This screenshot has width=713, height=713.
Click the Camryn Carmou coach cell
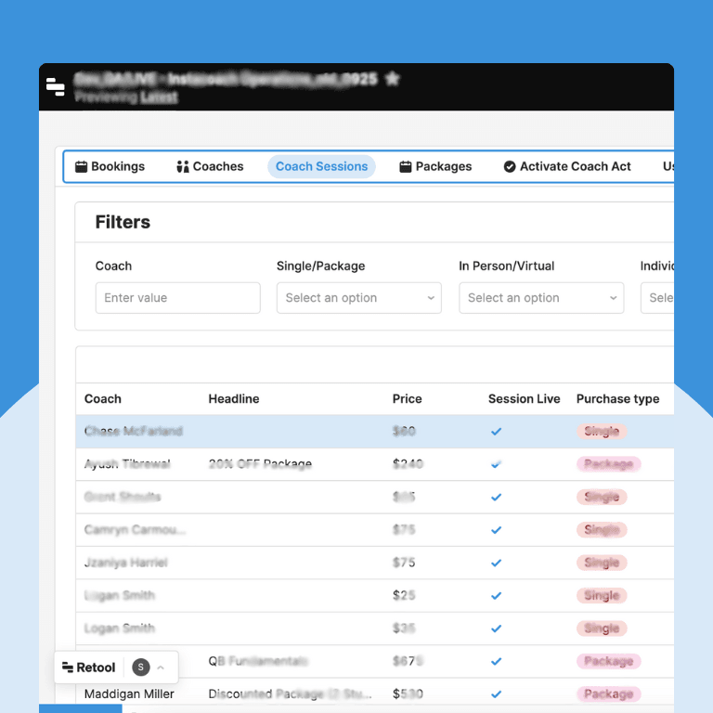click(x=135, y=530)
